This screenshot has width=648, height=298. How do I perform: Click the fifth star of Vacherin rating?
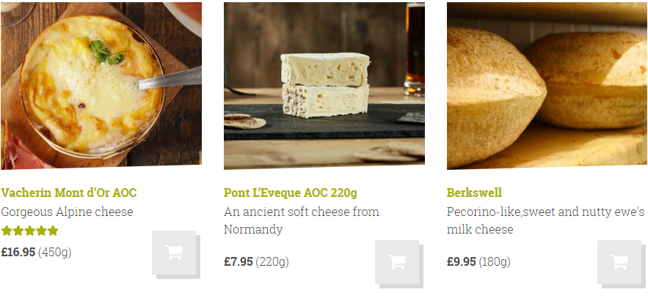click(53, 231)
